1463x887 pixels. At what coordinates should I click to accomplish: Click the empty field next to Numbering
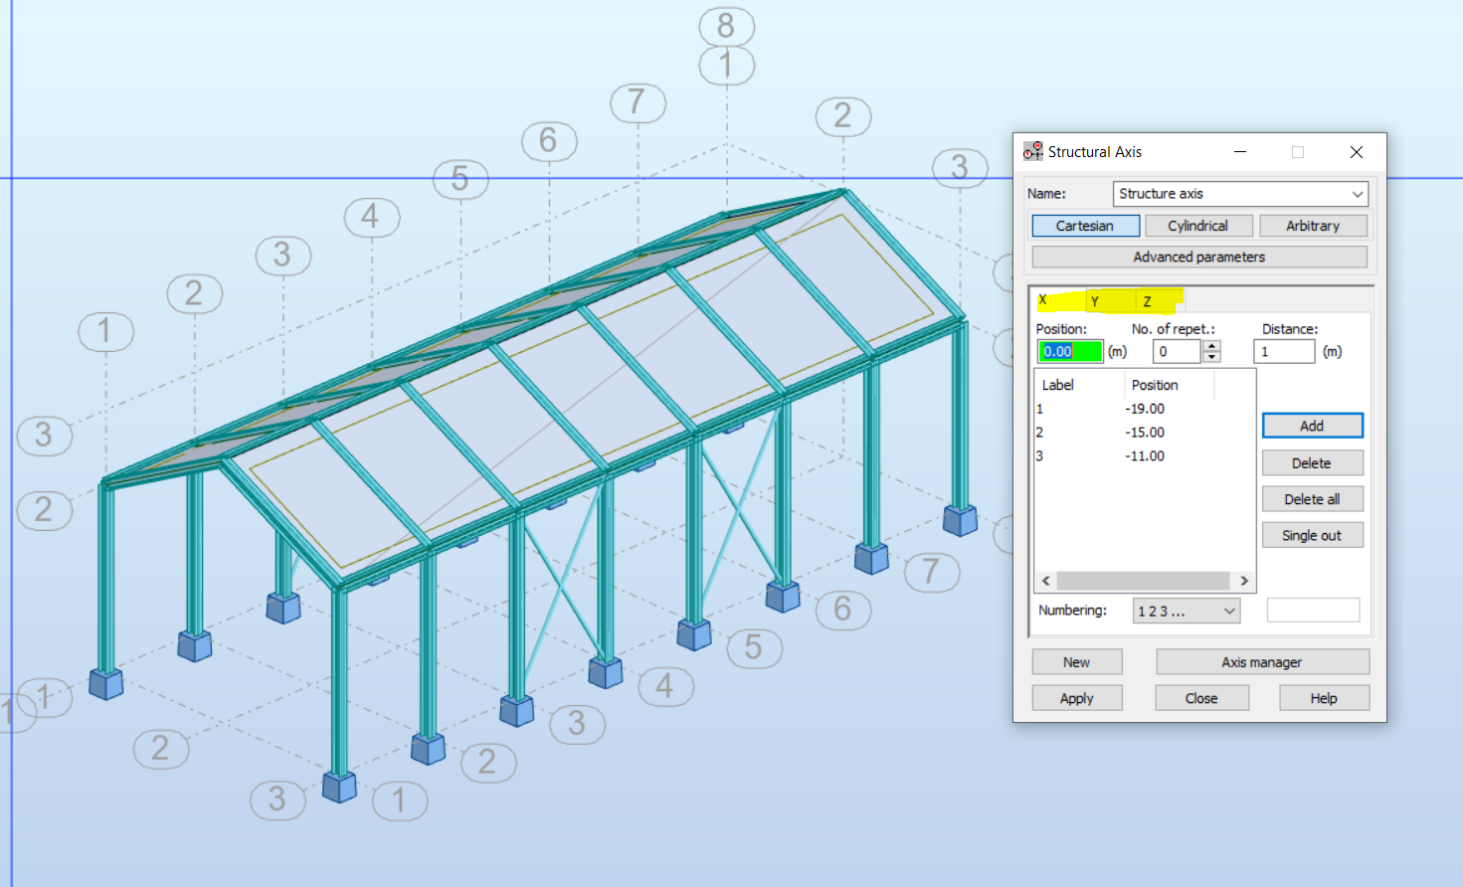[x=1313, y=611]
